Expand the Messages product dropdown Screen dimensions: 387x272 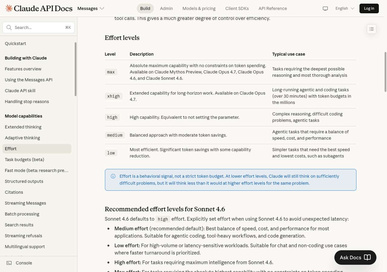pos(91,8)
